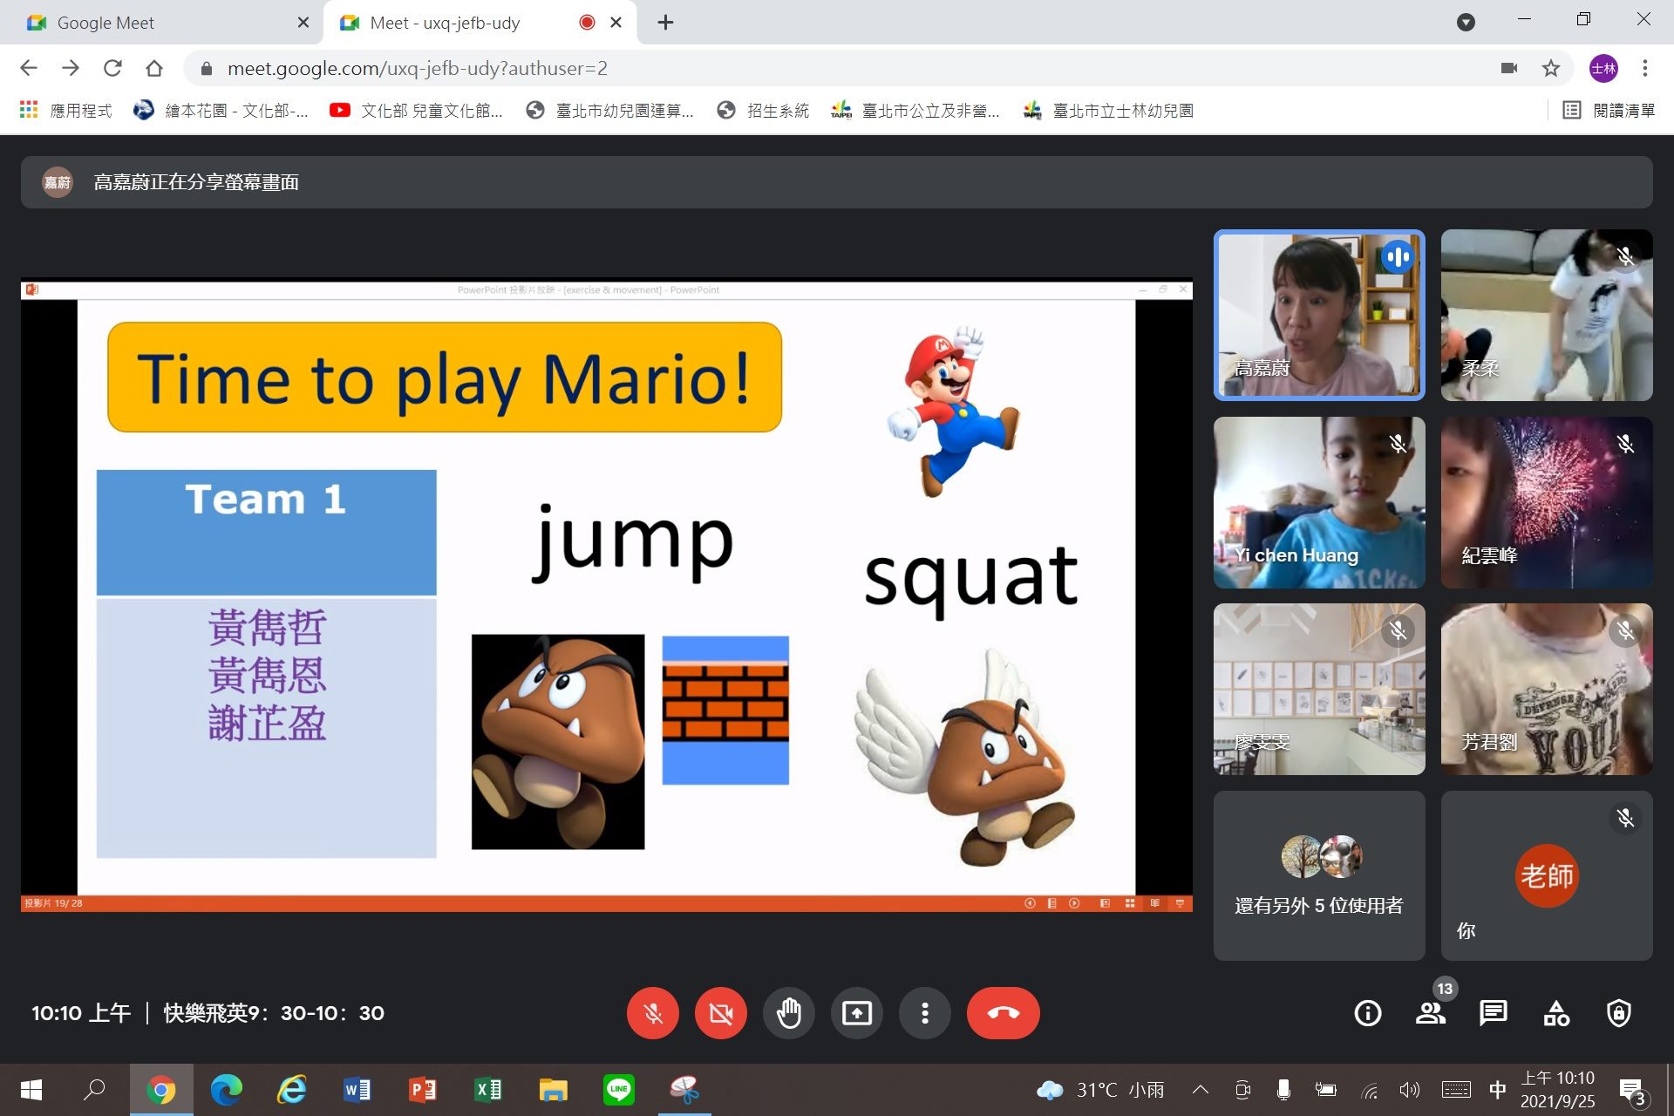This screenshot has height=1116, width=1674.
Task: Click the 還有另外 5 位使用者 tile
Action: [x=1319, y=875]
